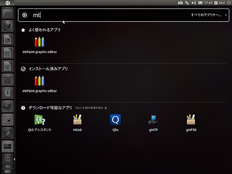Open the sound volume indicator
This screenshot has width=232, height=174.
[x=194, y=3]
